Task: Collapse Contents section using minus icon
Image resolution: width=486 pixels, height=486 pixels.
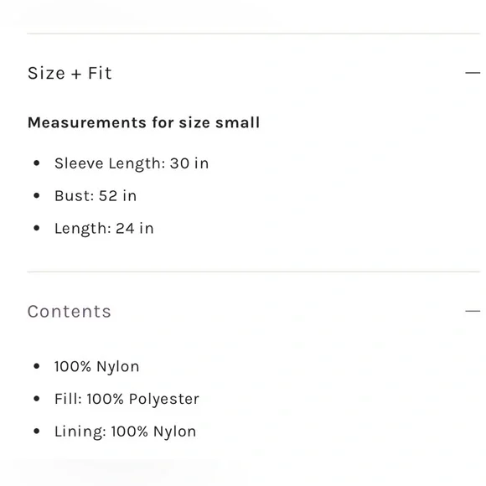Action: pos(473,311)
